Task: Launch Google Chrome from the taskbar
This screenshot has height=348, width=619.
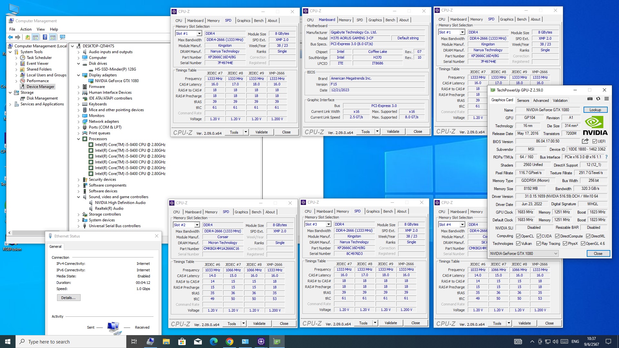Action: tap(229, 342)
